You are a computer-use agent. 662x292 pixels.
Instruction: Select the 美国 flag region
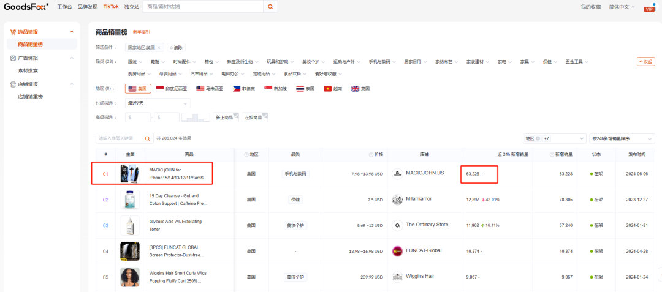(x=138, y=89)
